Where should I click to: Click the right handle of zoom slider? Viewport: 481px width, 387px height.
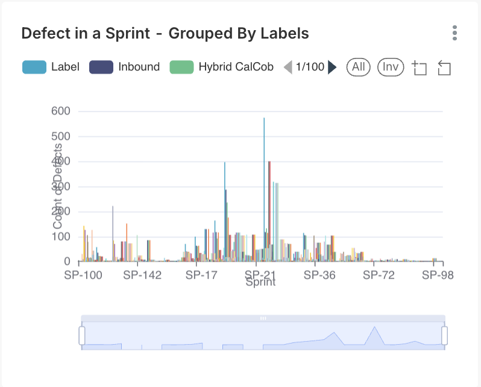tap(445, 335)
